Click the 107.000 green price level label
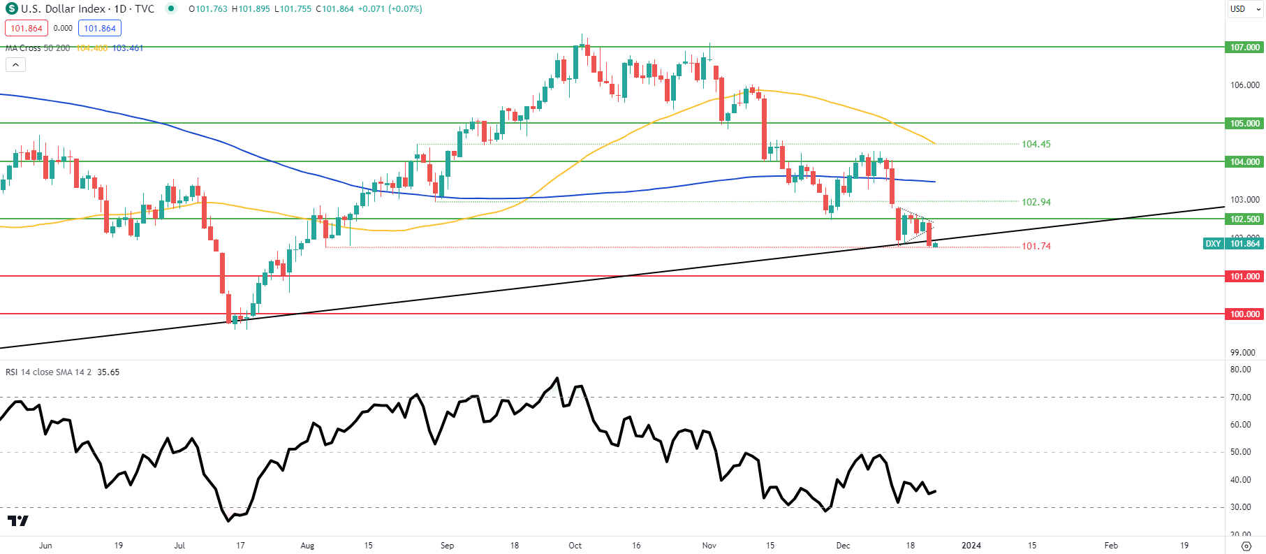The height and width of the screenshot is (554, 1266). (1244, 48)
